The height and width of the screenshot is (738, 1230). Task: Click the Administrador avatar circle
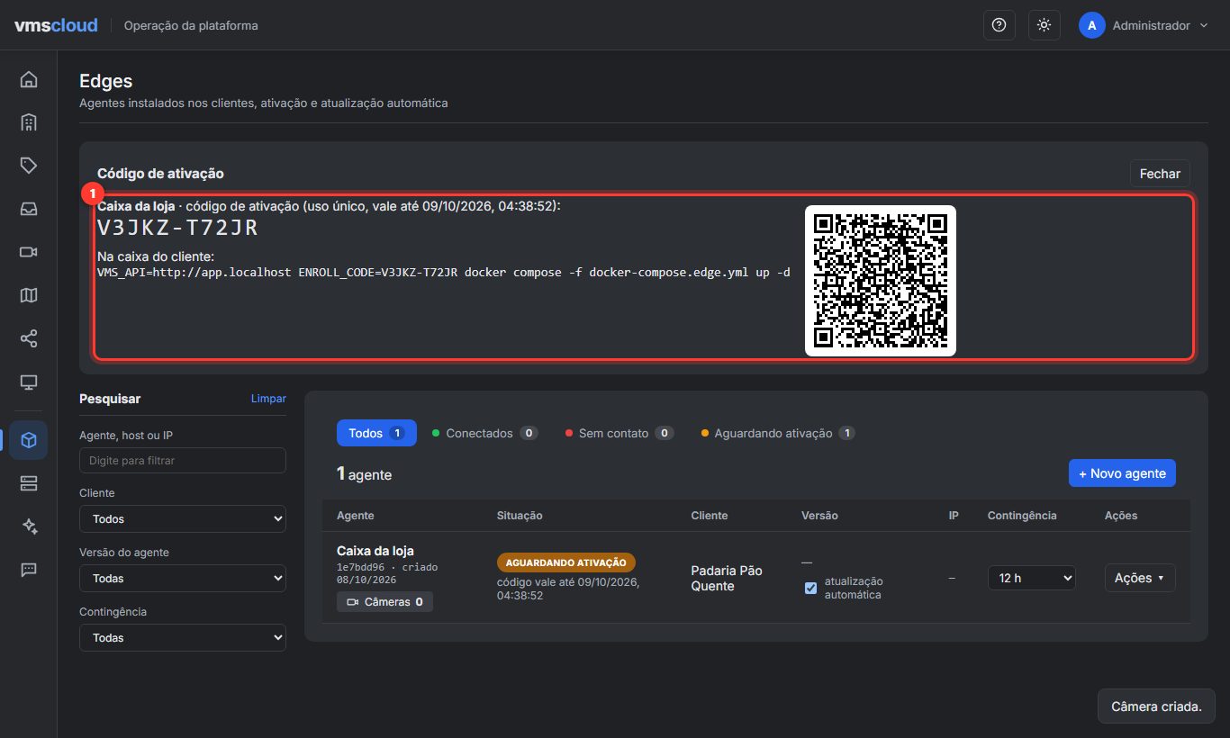tap(1091, 25)
